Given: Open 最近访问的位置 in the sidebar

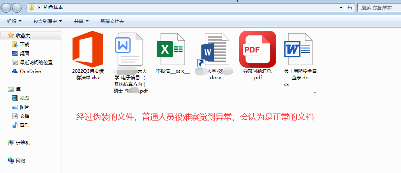Looking at the screenshot, I should [x=36, y=62].
